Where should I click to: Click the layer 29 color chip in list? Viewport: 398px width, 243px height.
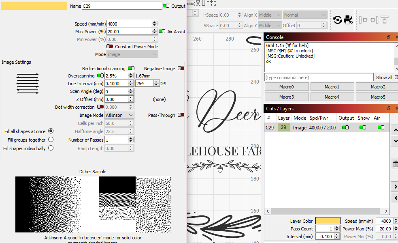tap(283, 127)
